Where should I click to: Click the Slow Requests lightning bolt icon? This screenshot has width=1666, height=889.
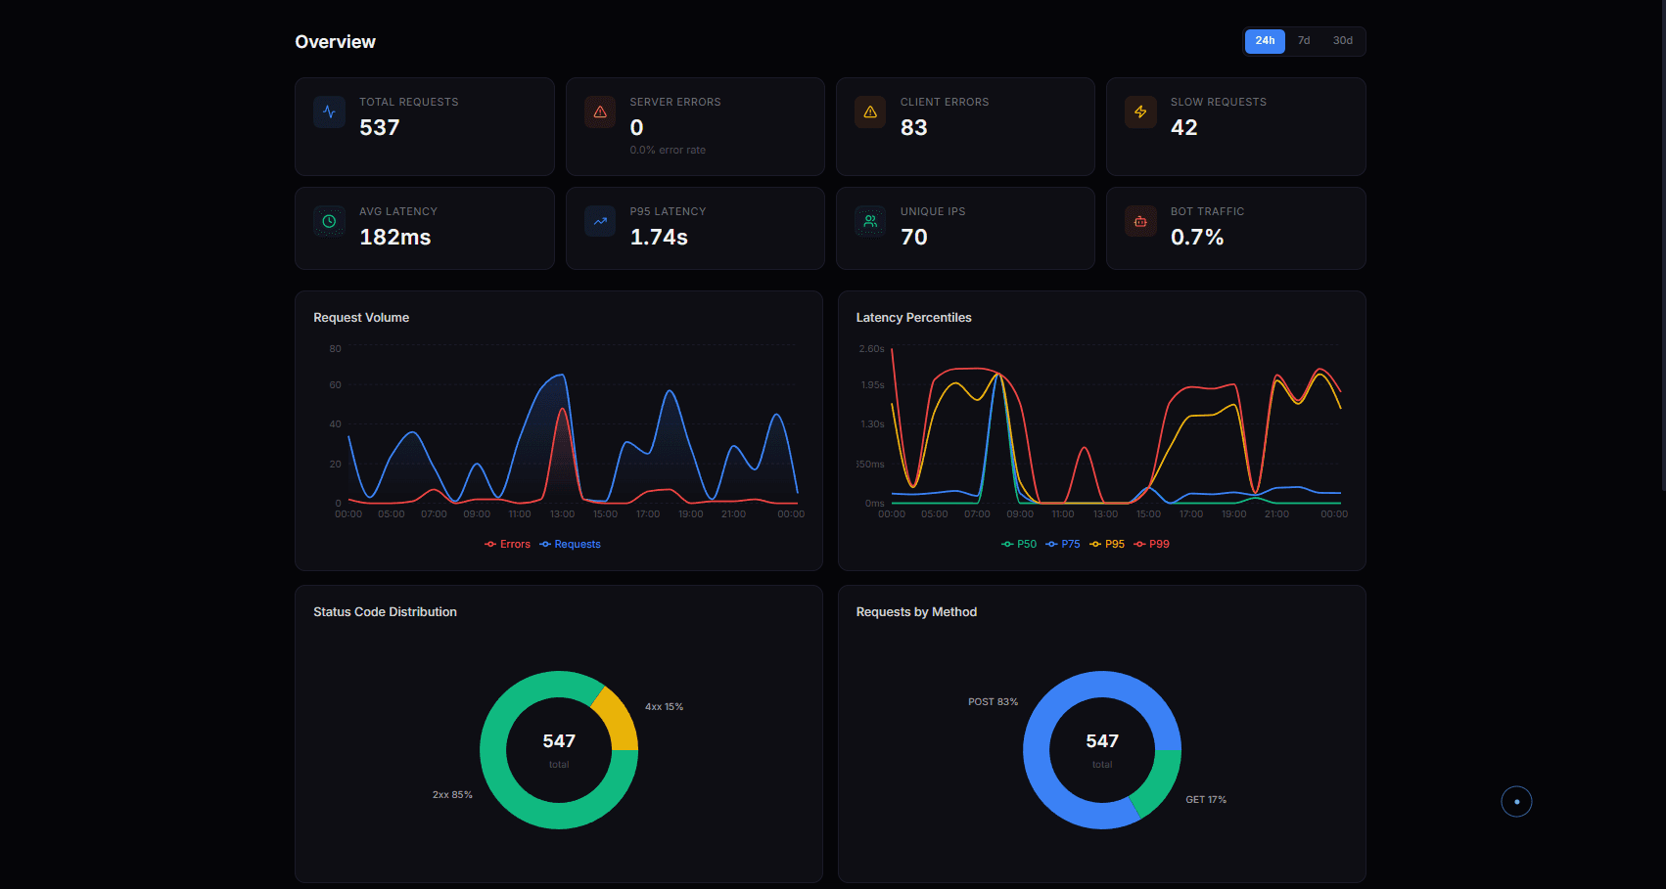pyautogui.click(x=1140, y=112)
